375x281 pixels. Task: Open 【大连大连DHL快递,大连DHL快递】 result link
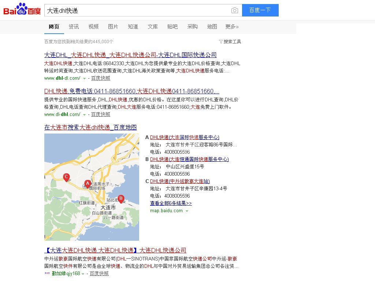point(115,250)
